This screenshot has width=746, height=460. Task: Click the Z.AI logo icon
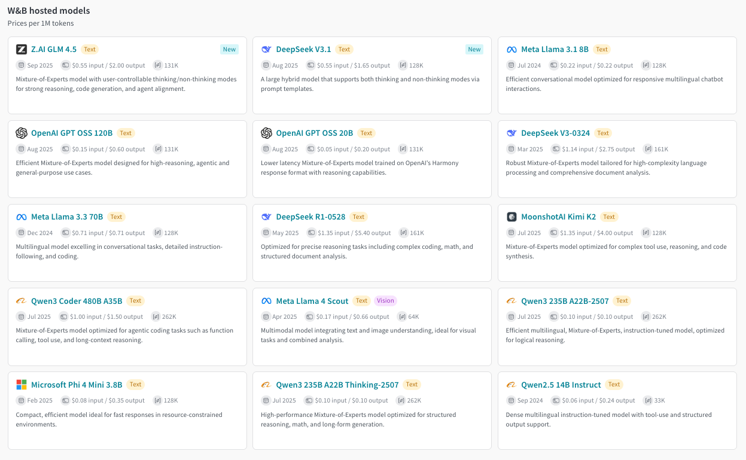pos(22,50)
